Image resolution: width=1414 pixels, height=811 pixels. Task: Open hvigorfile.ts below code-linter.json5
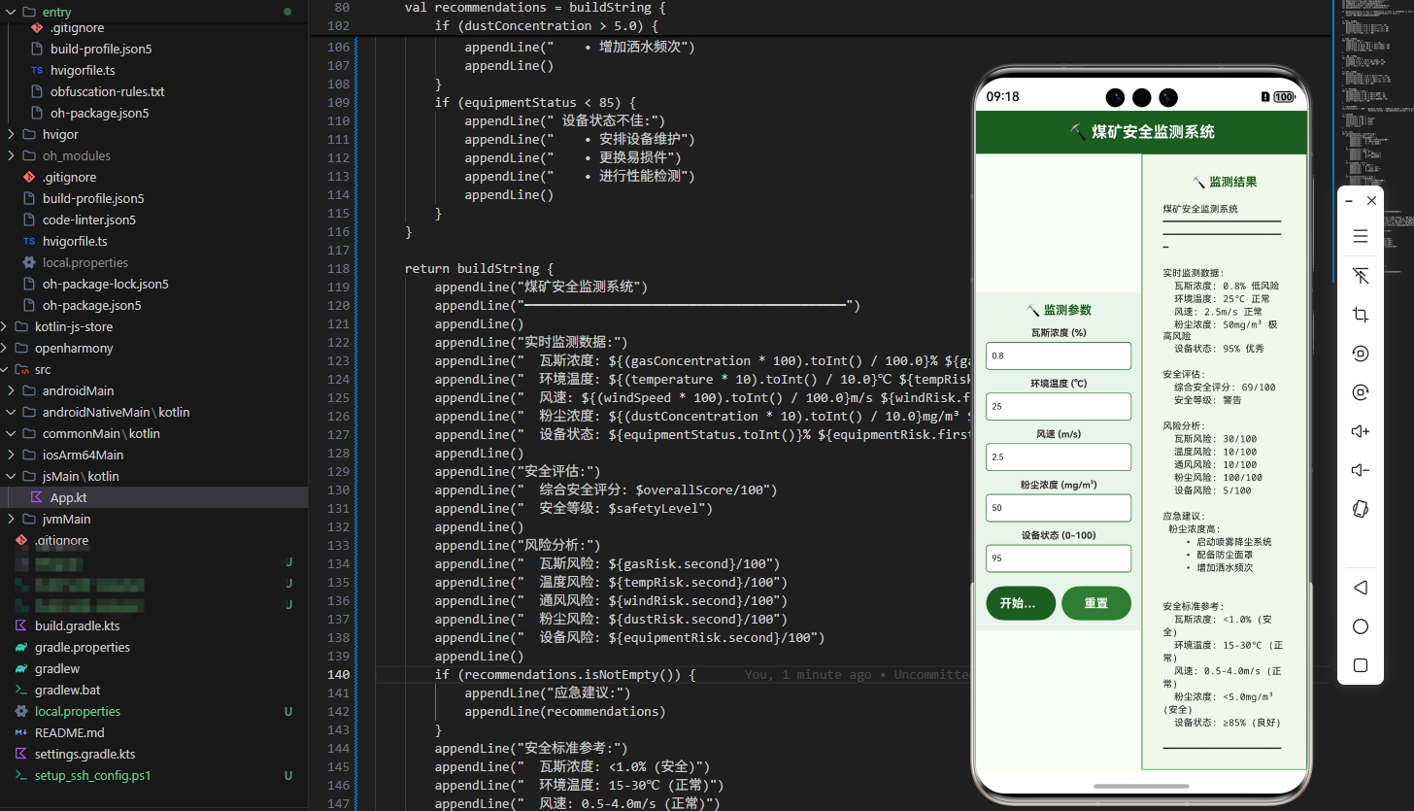75,241
